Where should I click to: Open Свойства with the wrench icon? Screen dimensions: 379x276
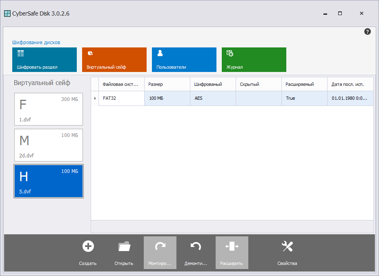pyautogui.click(x=287, y=246)
